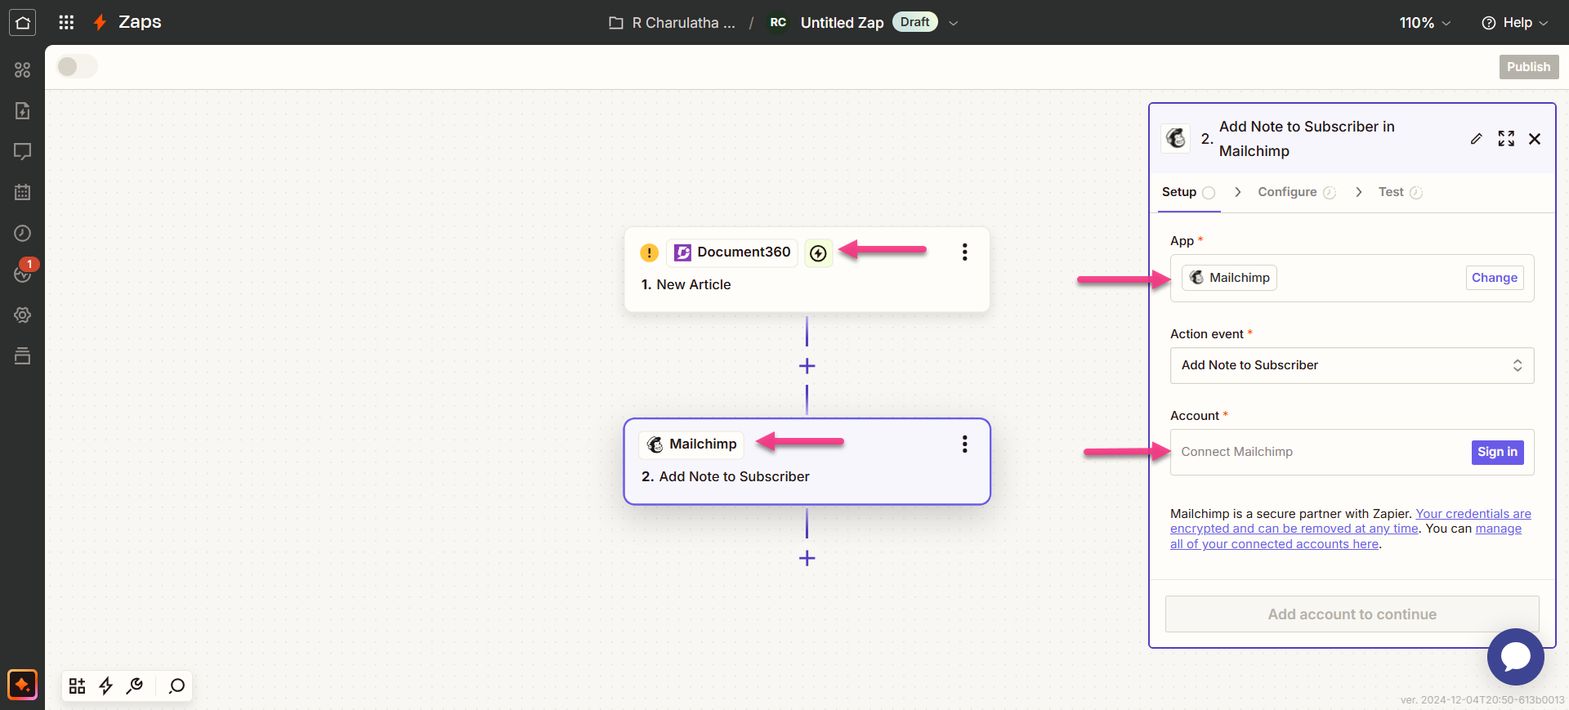The image size is (1569, 710).
Task: Open the credentials are encrypted link
Action: (x=1352, y=521)
